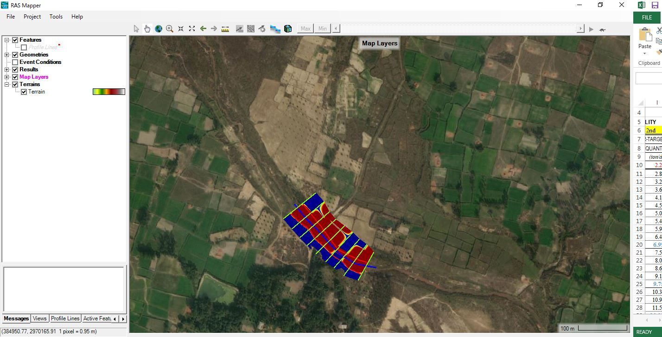The width and height of the screenshot is (662, 337).
Task: Click the Excel save icon
Action: point(655,5)
